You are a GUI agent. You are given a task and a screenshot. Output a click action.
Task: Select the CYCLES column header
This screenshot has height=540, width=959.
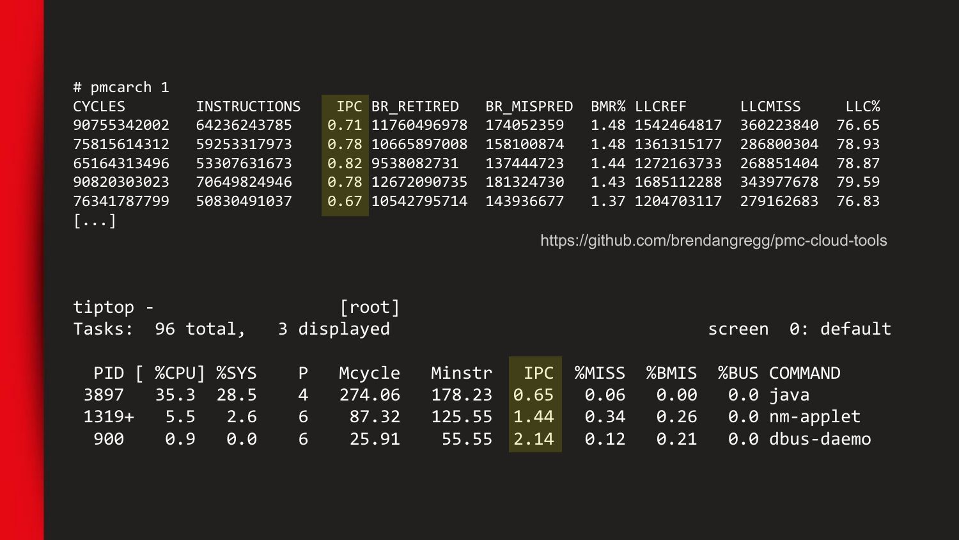coord(99,106)
